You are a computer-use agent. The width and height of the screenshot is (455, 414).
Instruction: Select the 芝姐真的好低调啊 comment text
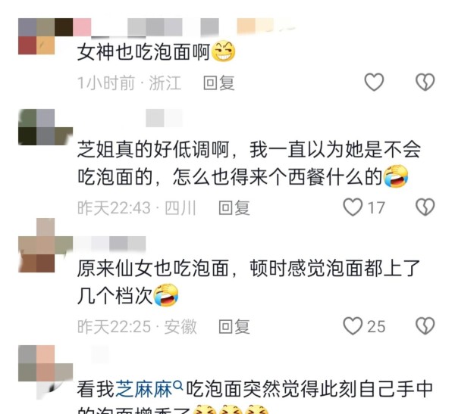249,163
